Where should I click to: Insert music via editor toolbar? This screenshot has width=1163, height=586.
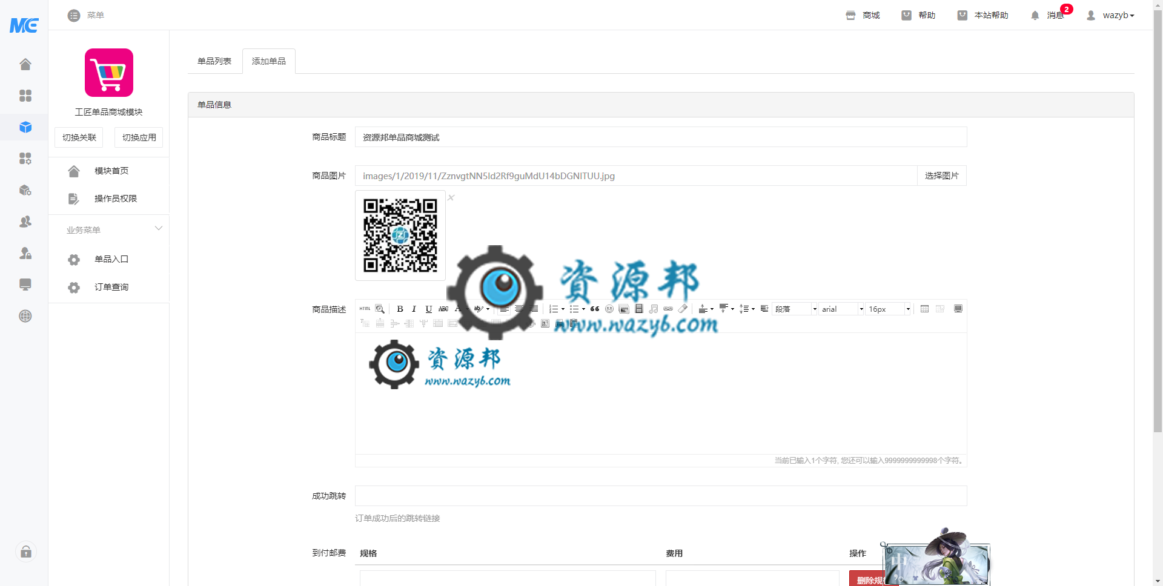point(653,309)
